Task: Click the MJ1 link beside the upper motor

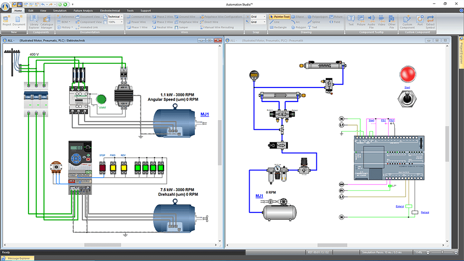Action: tap(205, 114)
